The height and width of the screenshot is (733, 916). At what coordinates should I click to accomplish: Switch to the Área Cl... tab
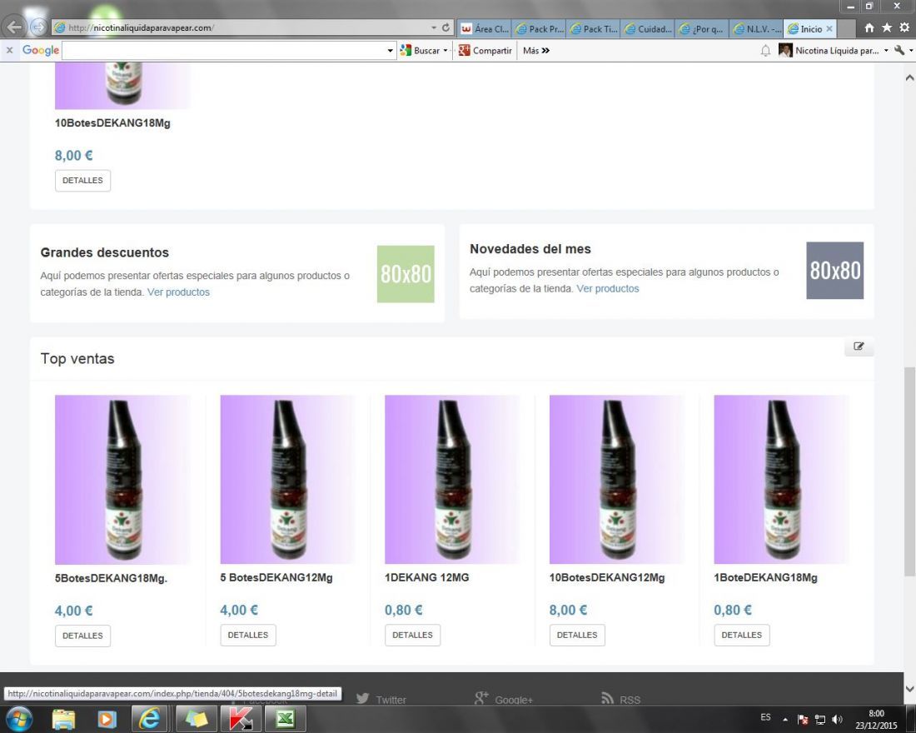tap(485, 28)
